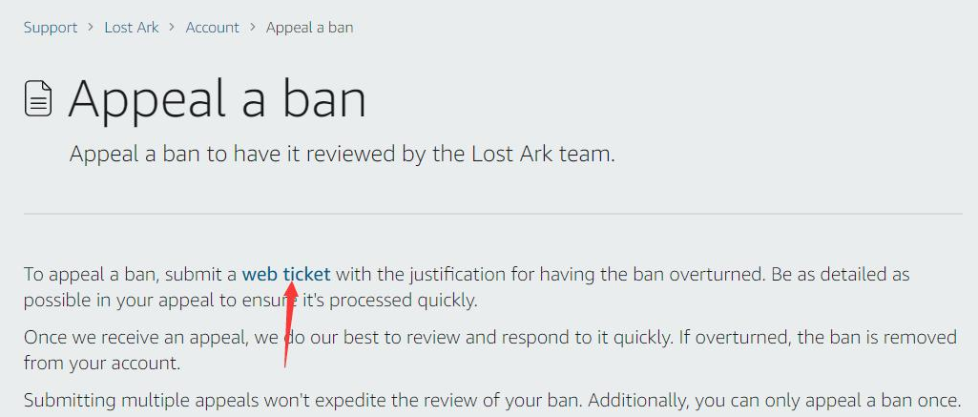Click the chevron after Support breadcrumb
The image size is (978, 417).
91,28
